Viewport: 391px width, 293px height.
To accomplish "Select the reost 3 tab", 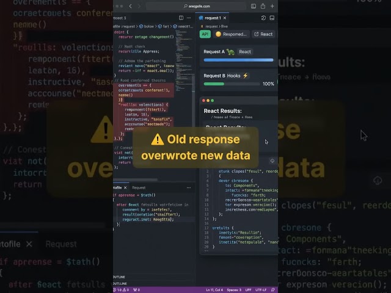I will (x=120, y=18).
